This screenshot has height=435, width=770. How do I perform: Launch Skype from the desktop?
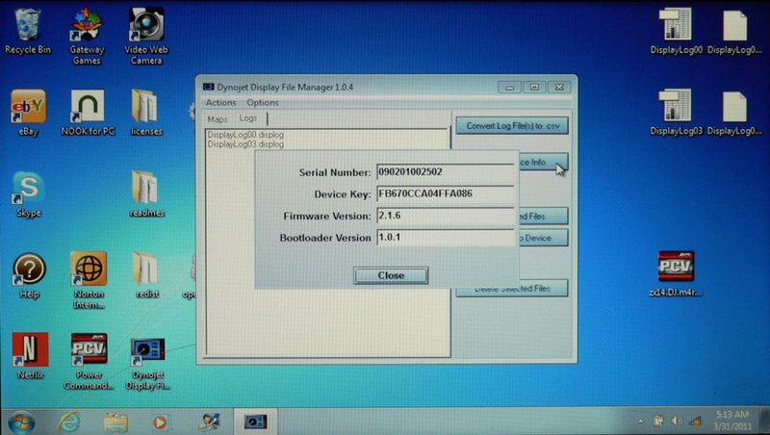pos(29,189)
